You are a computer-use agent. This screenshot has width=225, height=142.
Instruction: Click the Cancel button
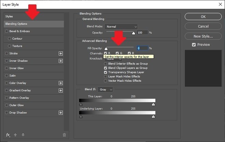point(203,26)
